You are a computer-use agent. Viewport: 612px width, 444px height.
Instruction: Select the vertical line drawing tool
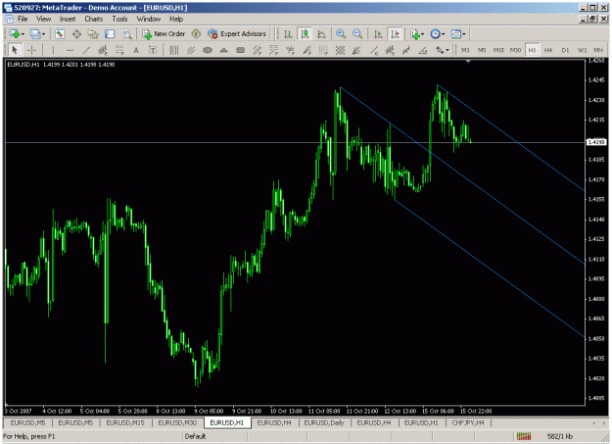point(54,50)
